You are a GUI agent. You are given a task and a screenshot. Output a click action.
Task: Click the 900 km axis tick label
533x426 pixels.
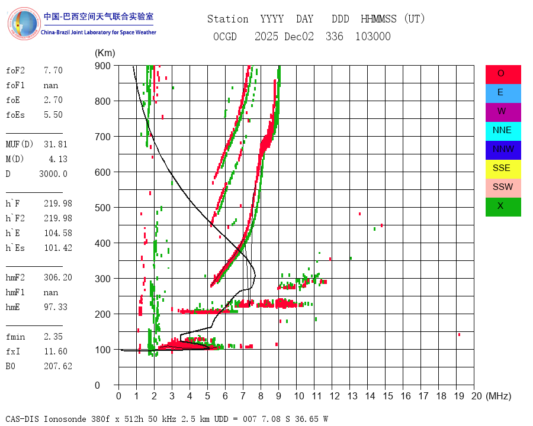pos(102,66)
